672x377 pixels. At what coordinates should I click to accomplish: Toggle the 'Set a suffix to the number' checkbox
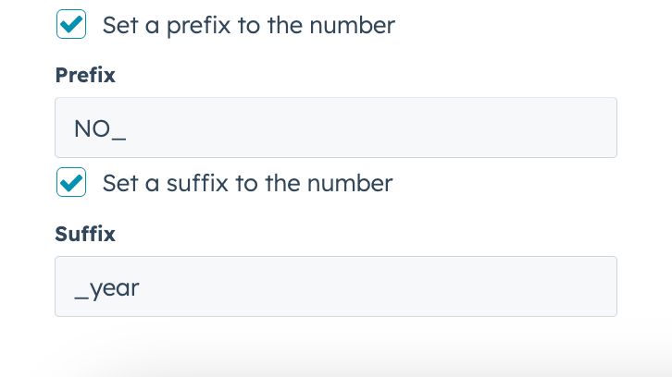71,183
